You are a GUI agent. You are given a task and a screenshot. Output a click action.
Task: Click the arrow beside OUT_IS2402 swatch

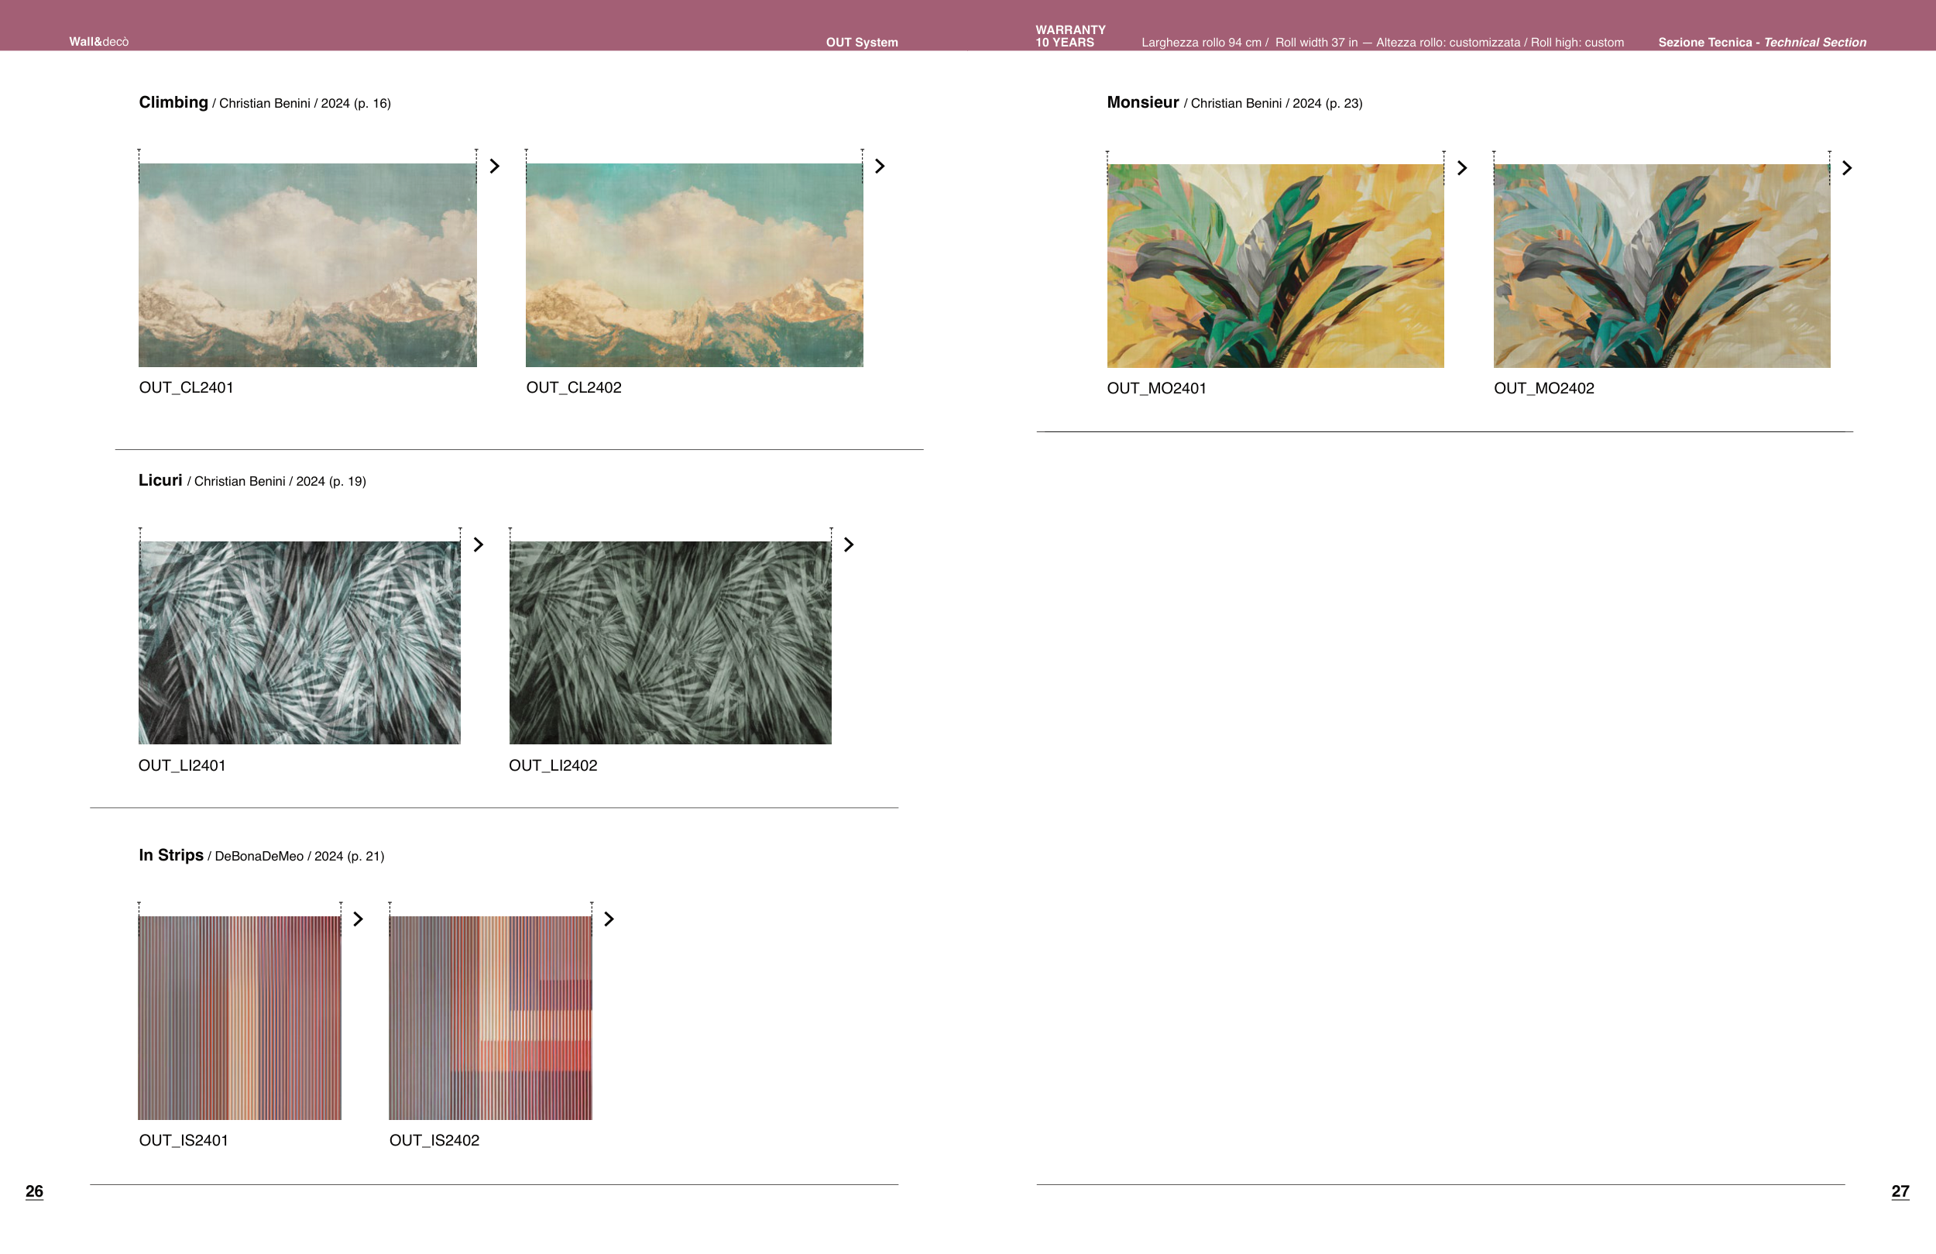[x=609, y=919]
